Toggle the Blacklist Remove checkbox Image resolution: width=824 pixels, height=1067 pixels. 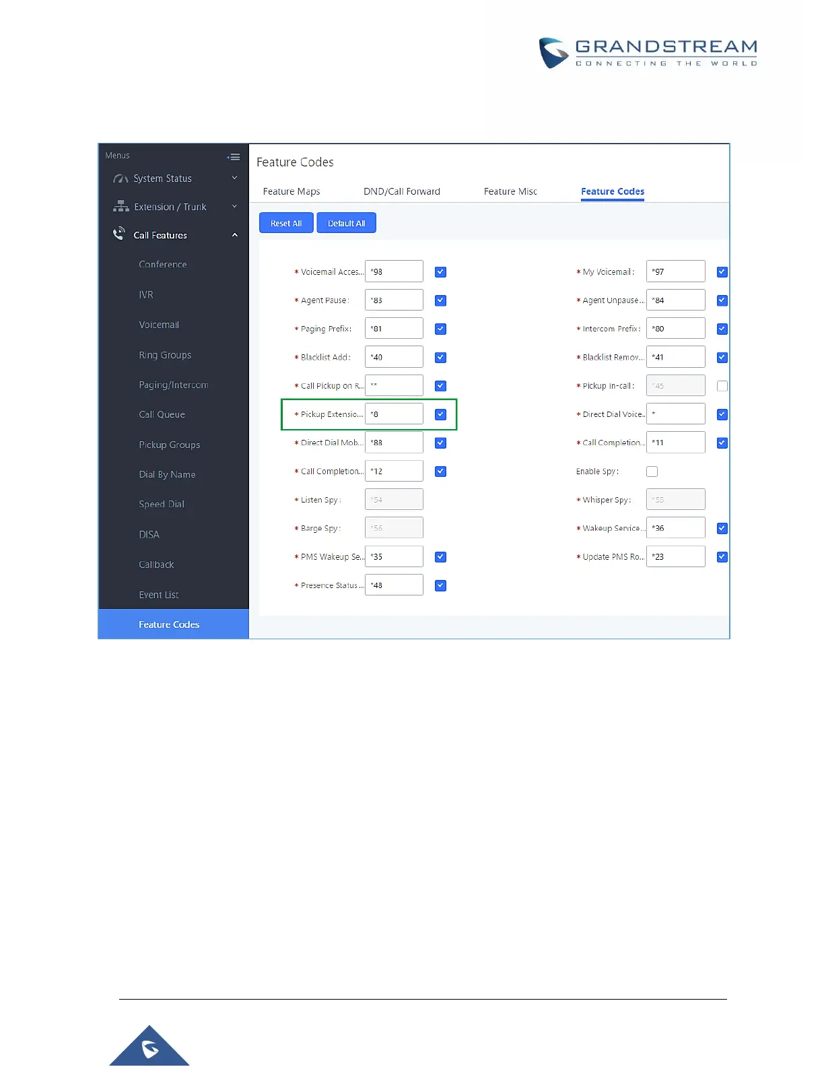[x=722, y=358]
